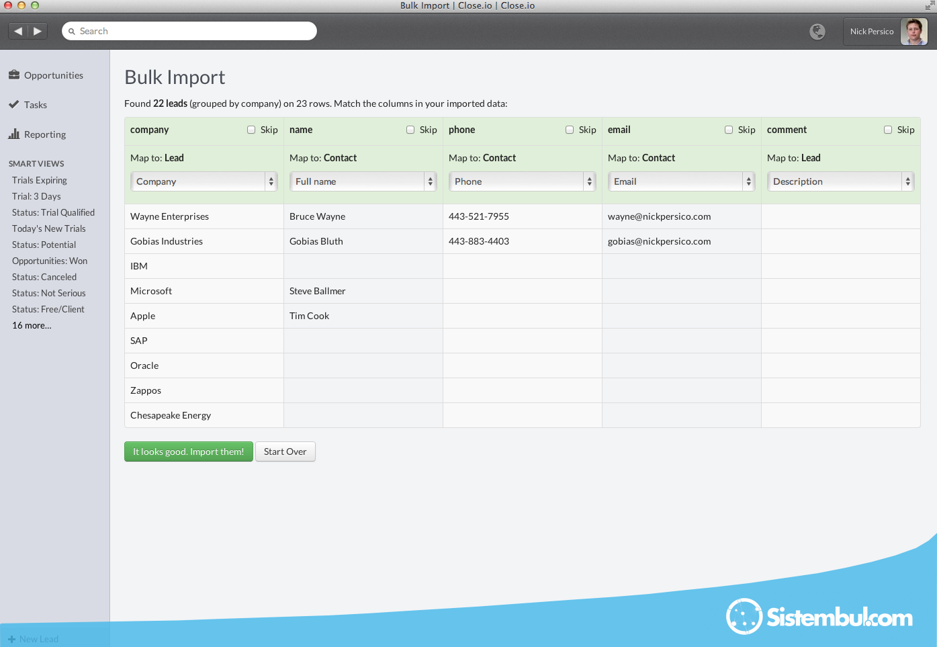Click the Wayne Enterprises cell

[204, 216]
